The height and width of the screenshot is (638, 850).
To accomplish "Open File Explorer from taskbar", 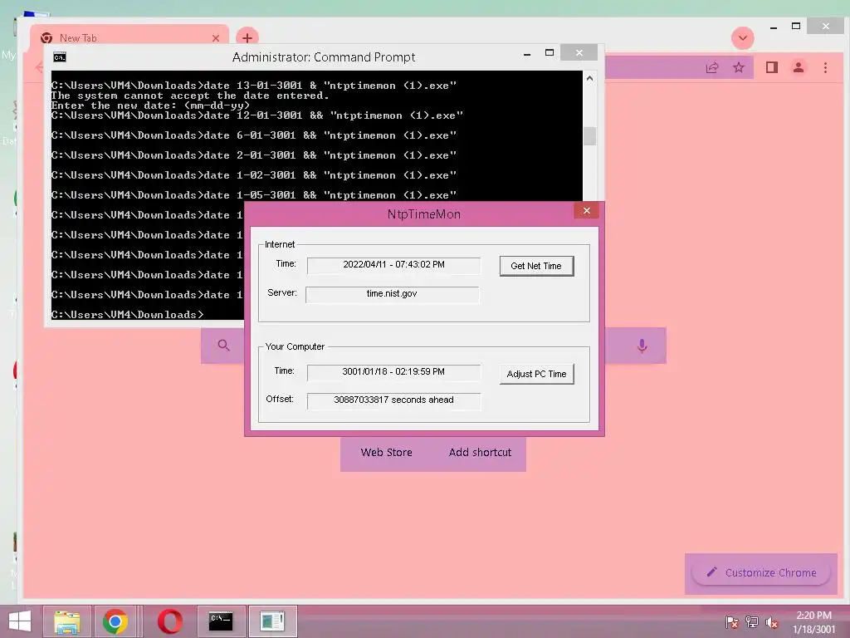I will pyautogui.click(x=67, y=621).
